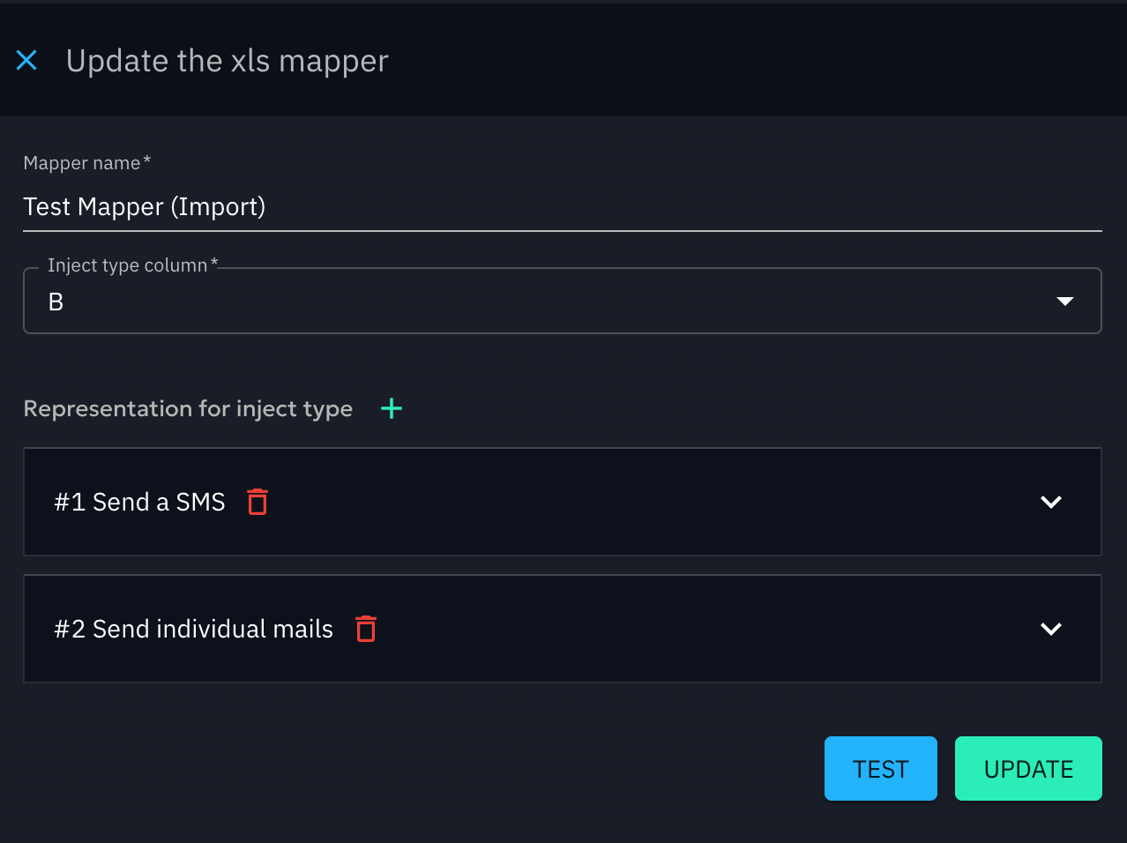1127x843 pixels.
Task: Click the caret on the Inject type column field
Action: tap(1063, 300)
